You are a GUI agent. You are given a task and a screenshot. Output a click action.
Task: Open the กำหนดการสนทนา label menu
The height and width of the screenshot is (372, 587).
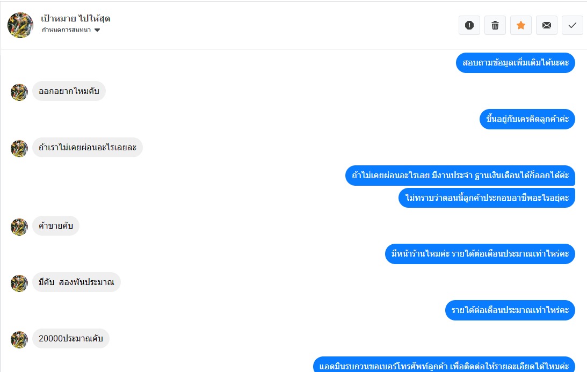point(66,30)
